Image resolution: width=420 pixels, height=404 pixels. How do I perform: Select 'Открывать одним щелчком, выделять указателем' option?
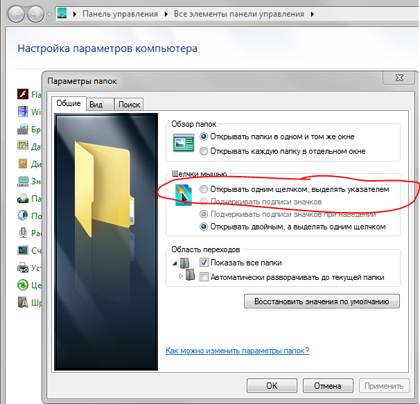203,189
